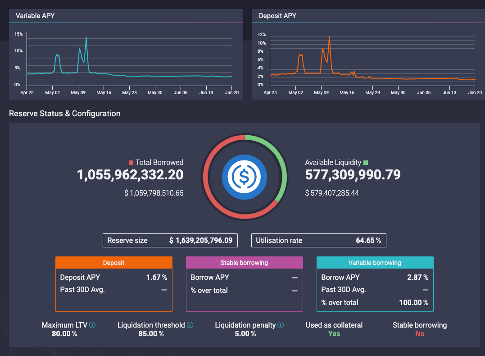
Task: Click the Liquidation threshold label
Action: pyautogui.click(x=151, y=325)
